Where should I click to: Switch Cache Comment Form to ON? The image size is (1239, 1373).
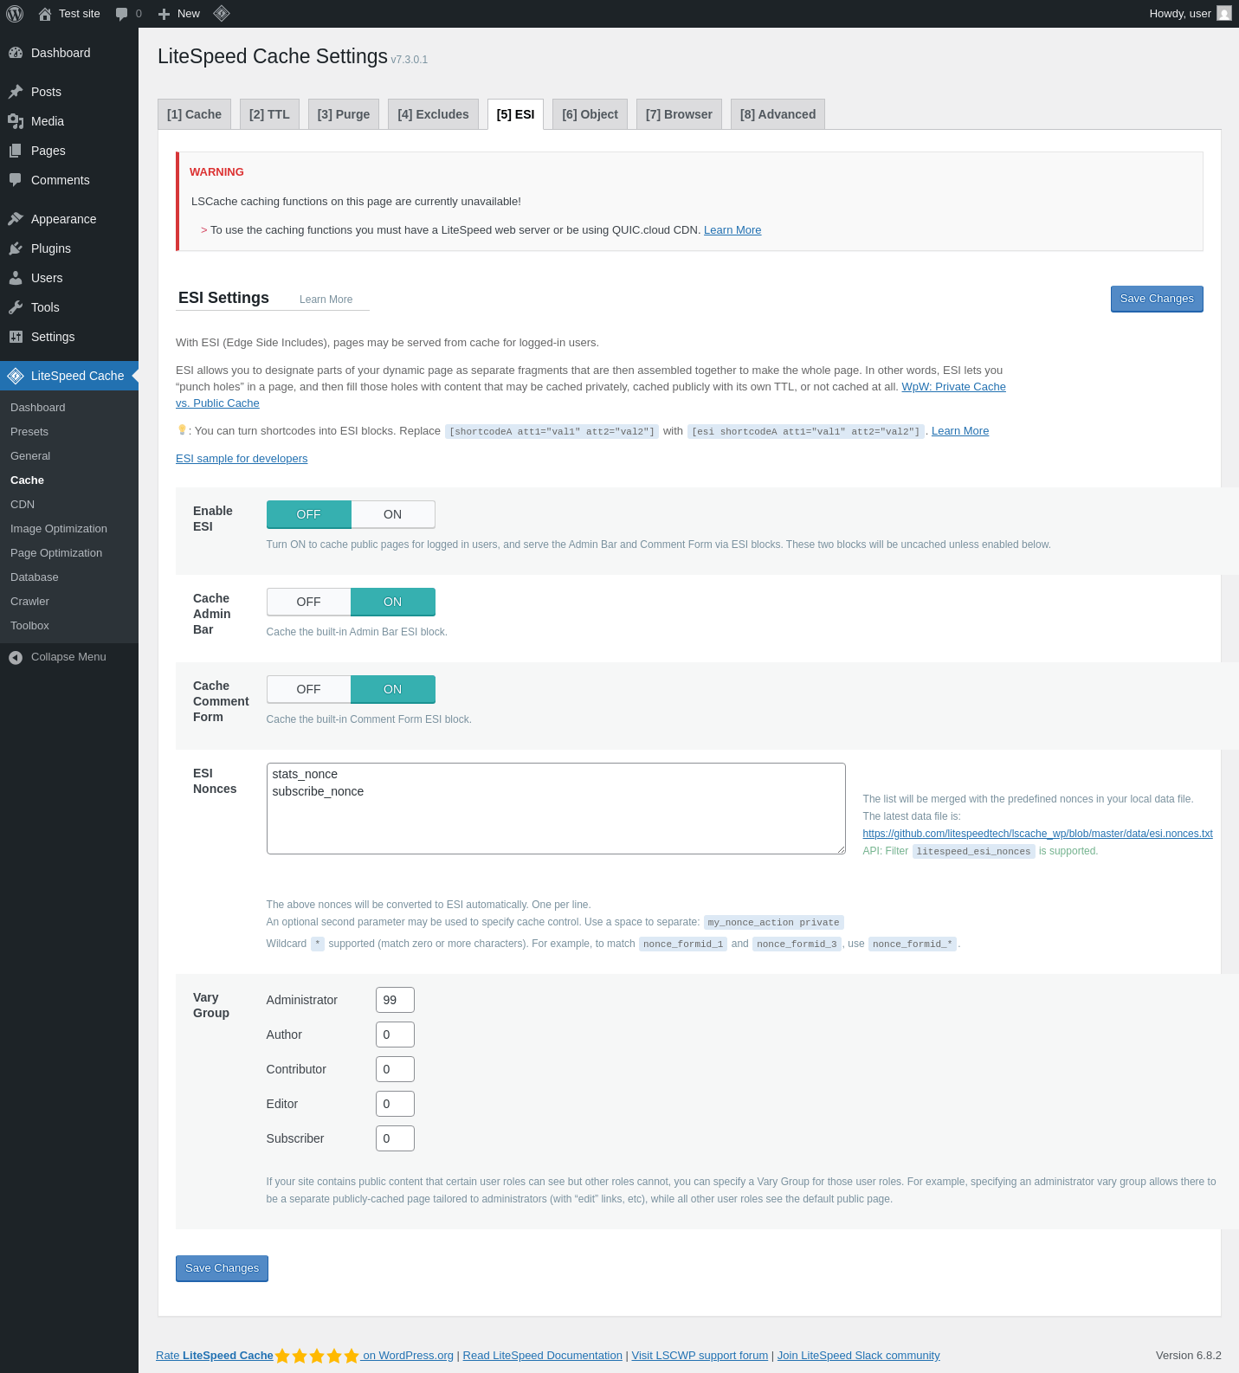point(393,689)
